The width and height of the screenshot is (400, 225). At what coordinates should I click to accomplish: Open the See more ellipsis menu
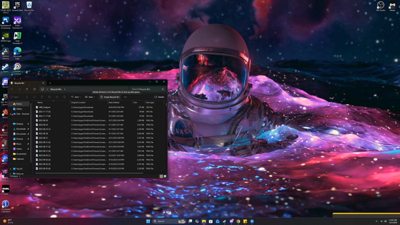click(125, 97)
